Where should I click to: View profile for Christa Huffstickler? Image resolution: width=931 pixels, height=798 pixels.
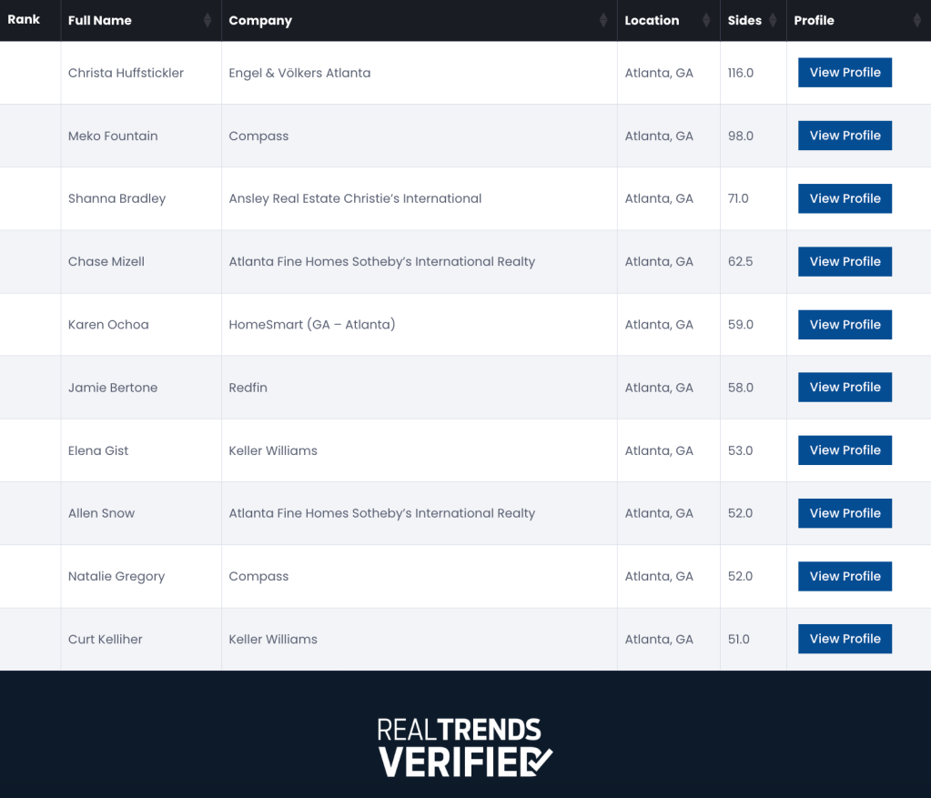[845, 73]
